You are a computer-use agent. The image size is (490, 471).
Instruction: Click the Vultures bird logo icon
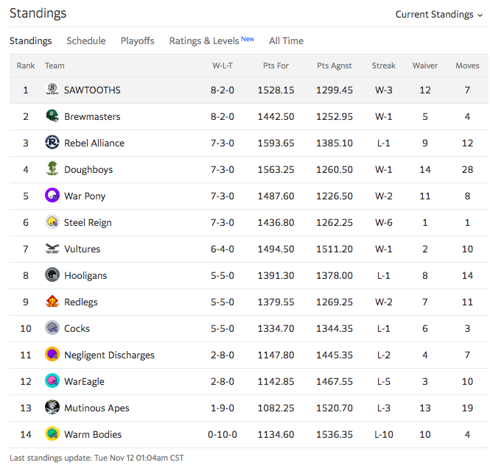click(52, 249)
